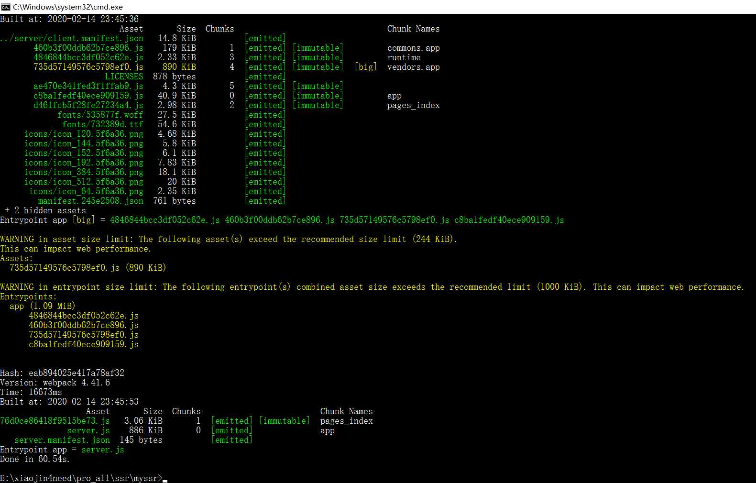The width and height of the screenshot is (756, 483).
Task: Click 'WARNING in entrypoint size limit' text
Action: [x=79, y=287]
